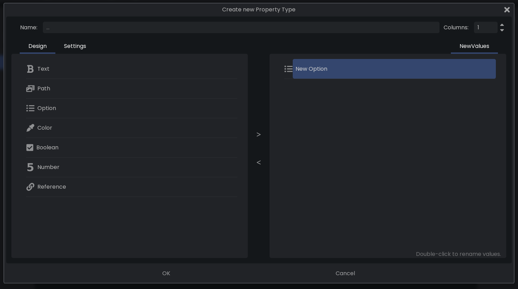Select the Reference property type label
This screenshot has height=289, width=518.
coord(52,187)
